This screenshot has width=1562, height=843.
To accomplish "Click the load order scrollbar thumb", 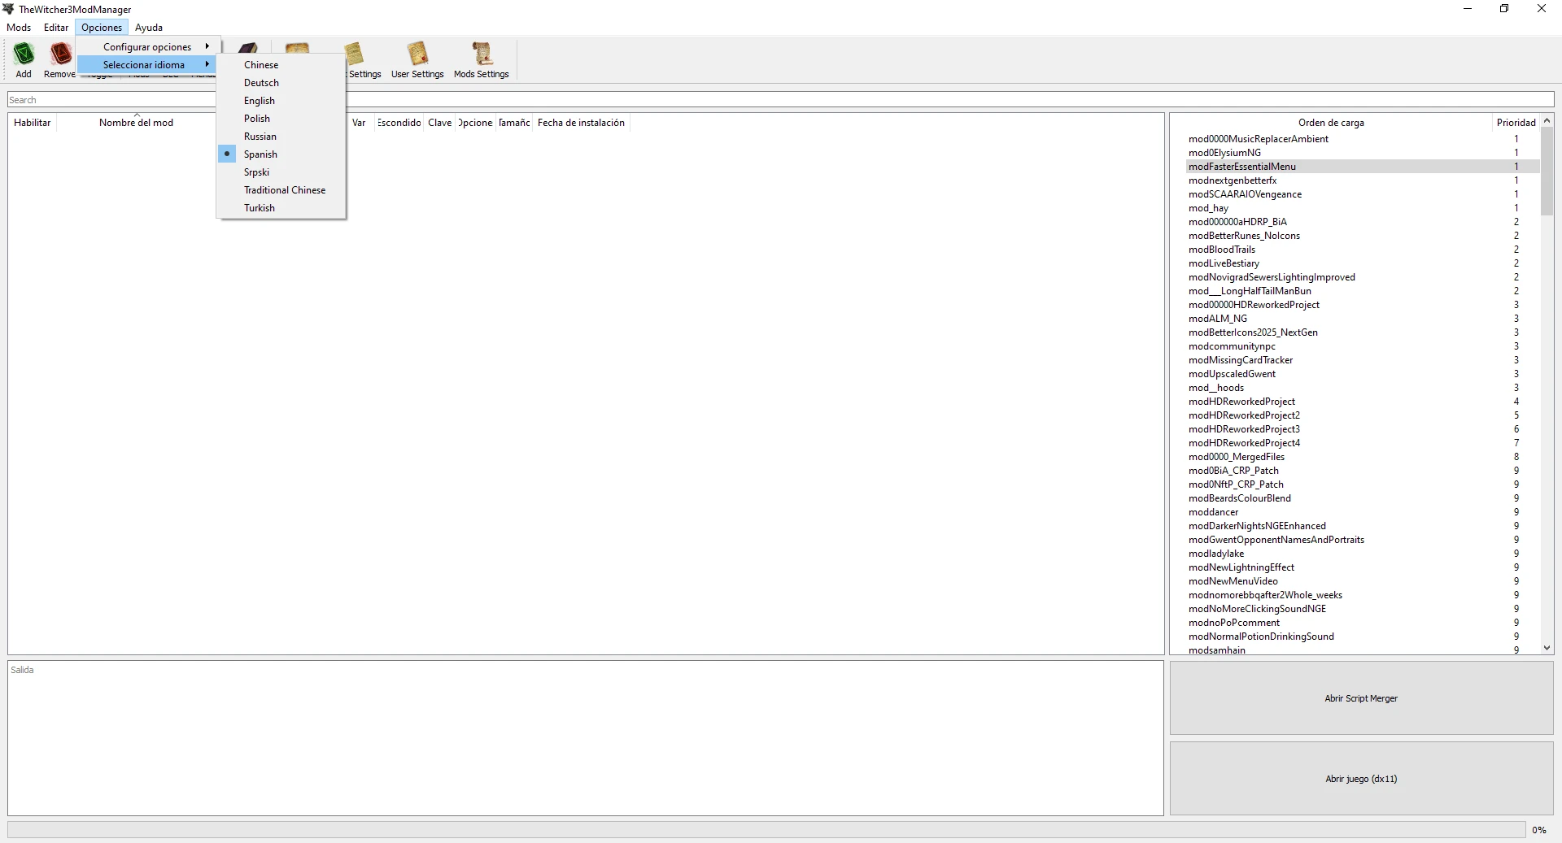I will (x=1547, y=171).
